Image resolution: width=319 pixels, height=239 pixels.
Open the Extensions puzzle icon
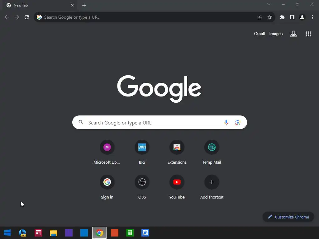point(282,17)
